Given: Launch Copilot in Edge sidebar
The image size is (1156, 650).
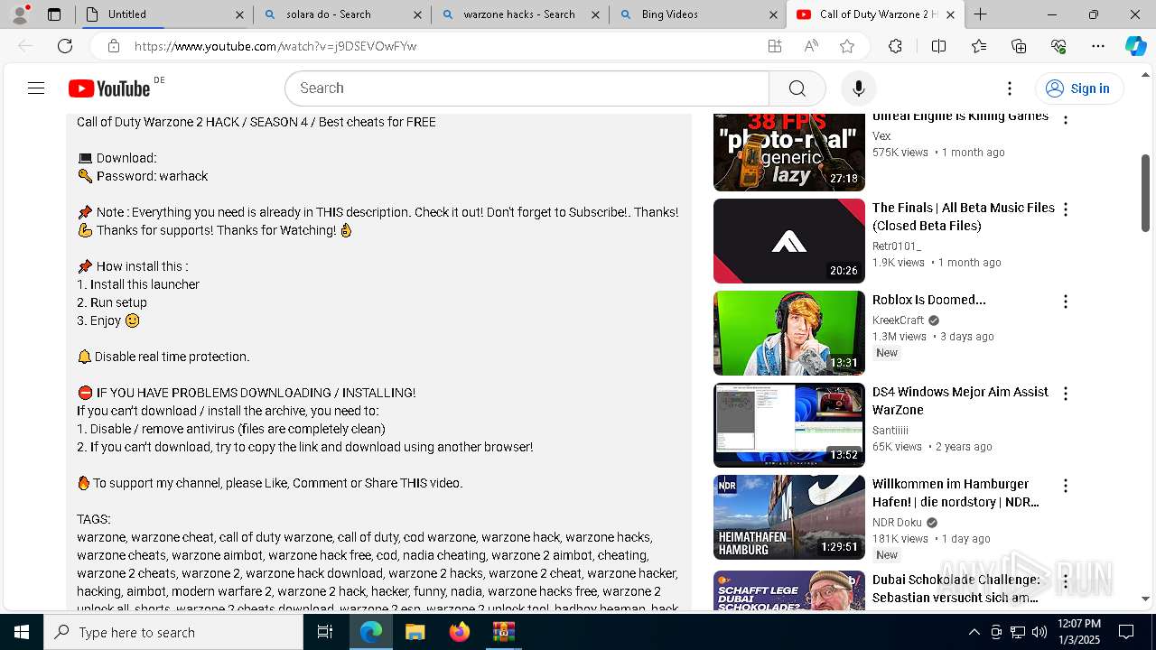Looking at the screenshot, I should click(x=1135, y=46).
